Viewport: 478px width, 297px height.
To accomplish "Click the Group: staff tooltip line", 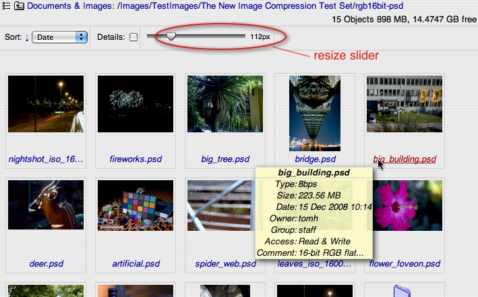I will (x=293, y=230).
